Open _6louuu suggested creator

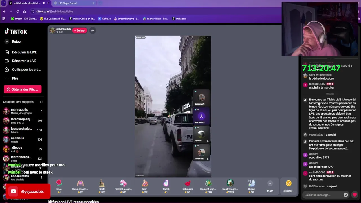[x=23, y=149]
